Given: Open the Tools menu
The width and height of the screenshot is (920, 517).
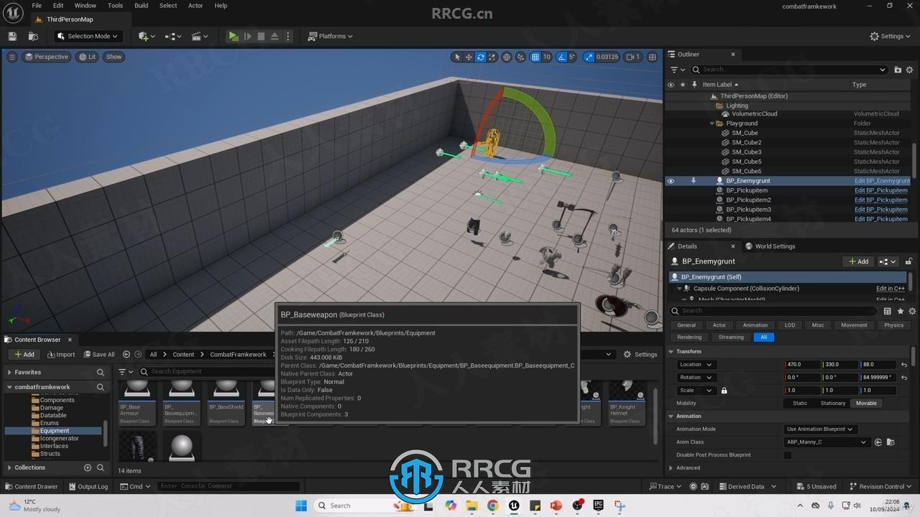Looking at the screenshot, I should point(115,6).
